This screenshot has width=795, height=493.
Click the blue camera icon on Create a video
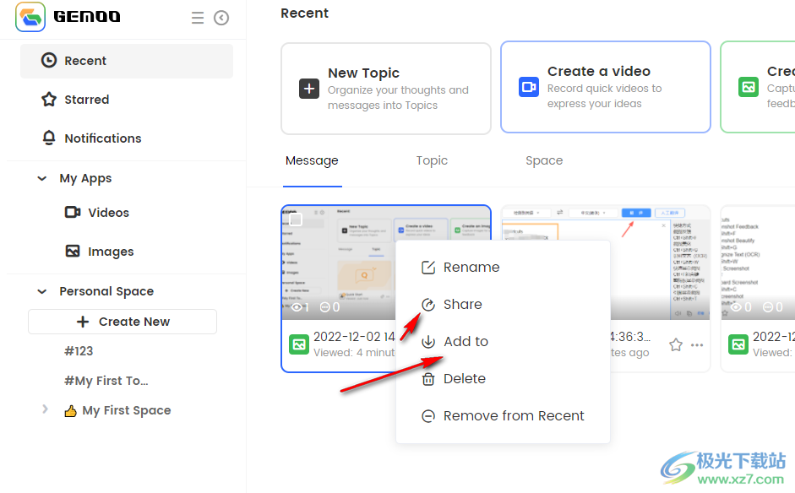[529, 87]
